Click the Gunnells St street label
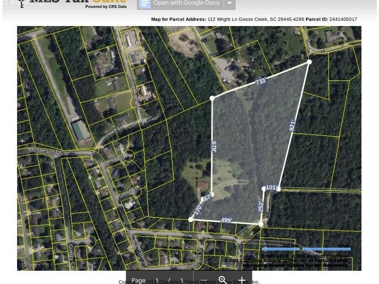 click(194, 257)
